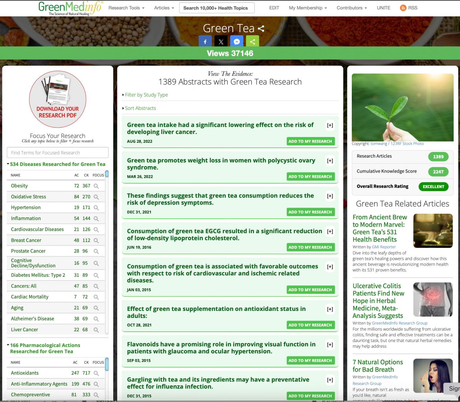This screenshot has width=460, height=402.
Task: Click Aging row focus magnifier
Action: coord(96,308)
